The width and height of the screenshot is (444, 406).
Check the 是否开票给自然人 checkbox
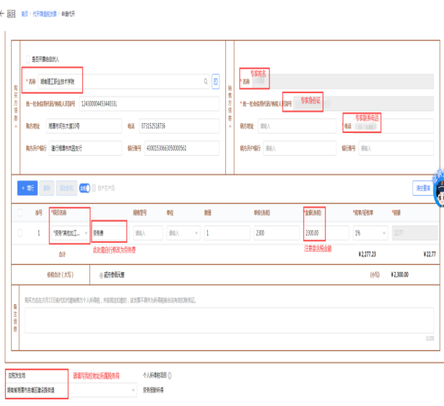28,58
